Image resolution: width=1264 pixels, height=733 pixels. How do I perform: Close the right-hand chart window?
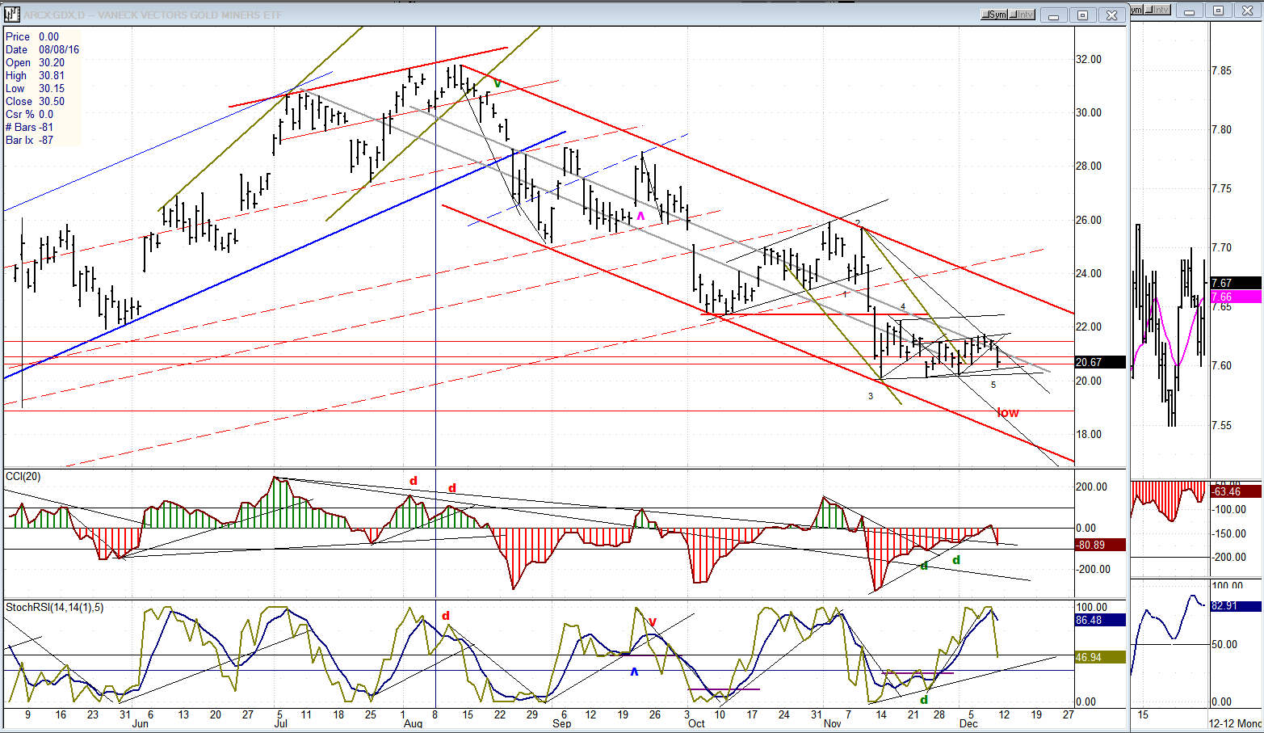(1247, 10)
